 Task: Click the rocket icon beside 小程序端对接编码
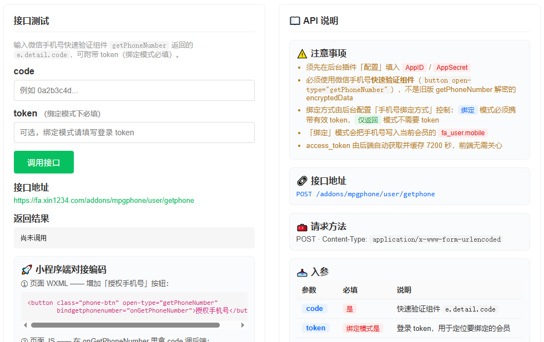click(27, 269)
